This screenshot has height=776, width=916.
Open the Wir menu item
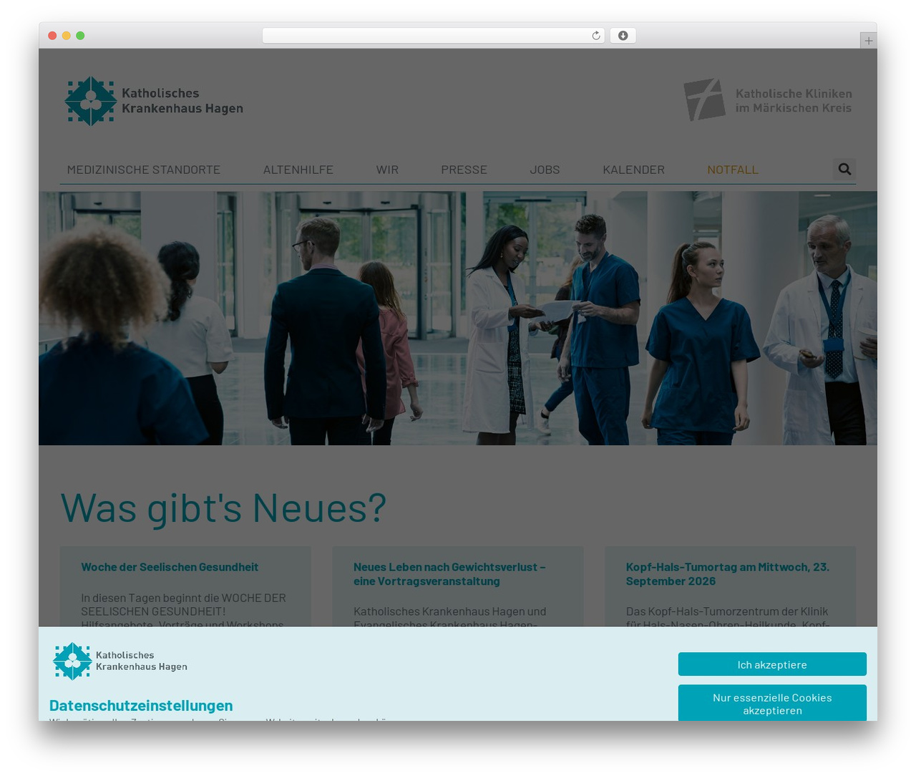pos(387,170)
